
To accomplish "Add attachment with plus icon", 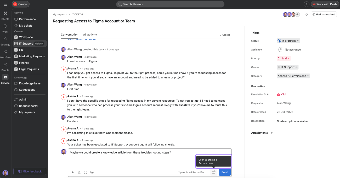I will (272, 133).
